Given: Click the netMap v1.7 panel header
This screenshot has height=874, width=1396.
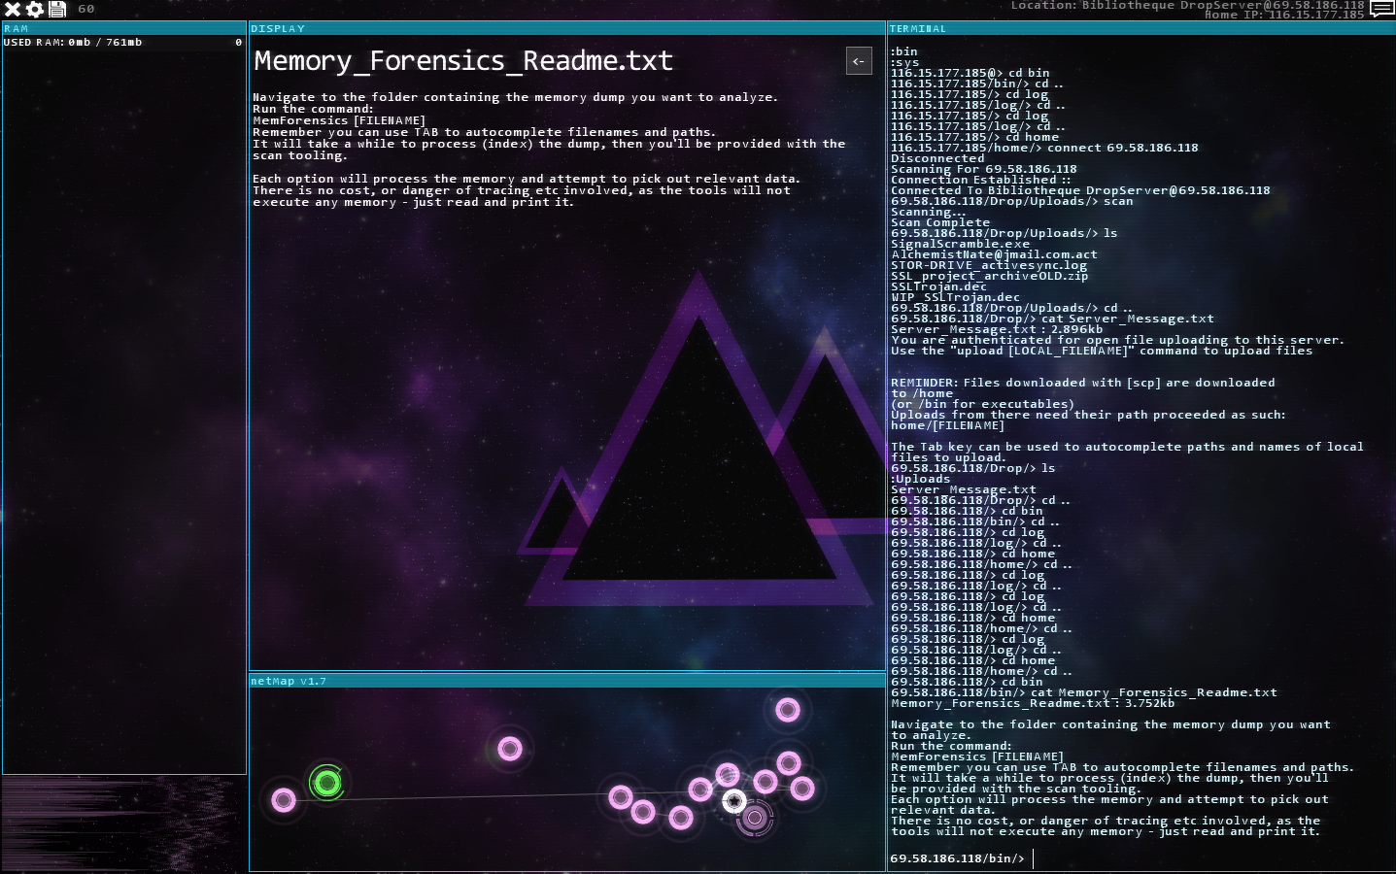Looking at the screenshot, I should click(x=567, y=681).
